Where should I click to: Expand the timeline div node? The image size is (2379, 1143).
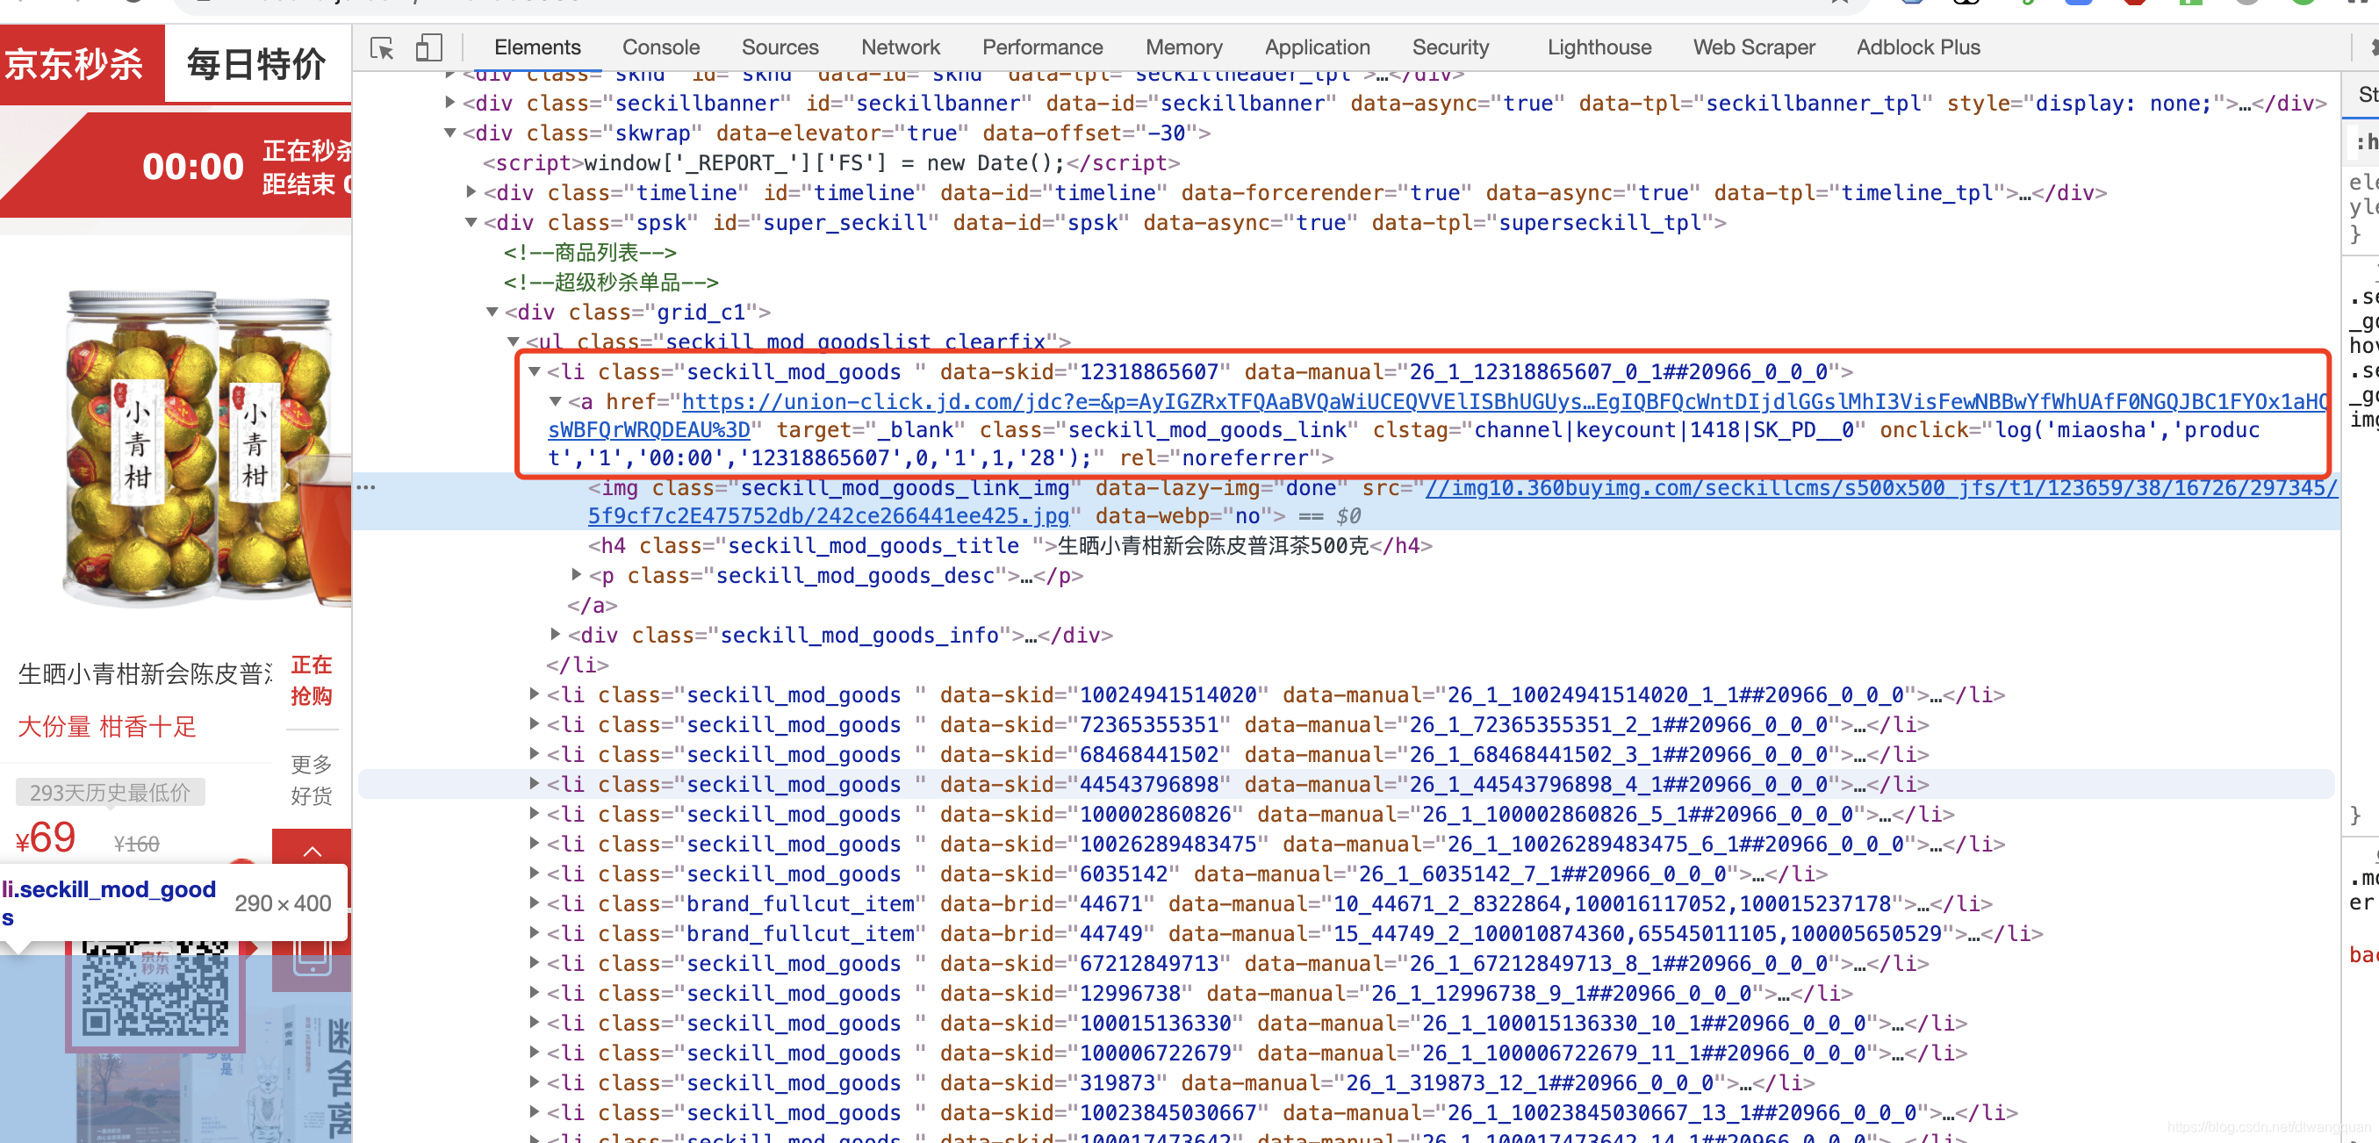coord(471,192)
